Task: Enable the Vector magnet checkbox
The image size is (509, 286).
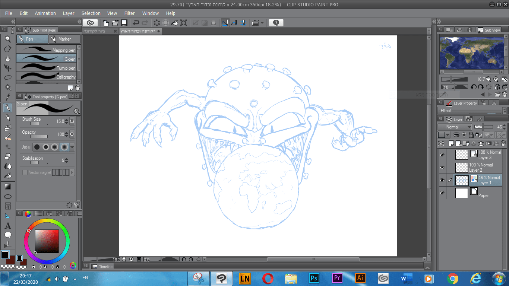Action: [25, 172]
